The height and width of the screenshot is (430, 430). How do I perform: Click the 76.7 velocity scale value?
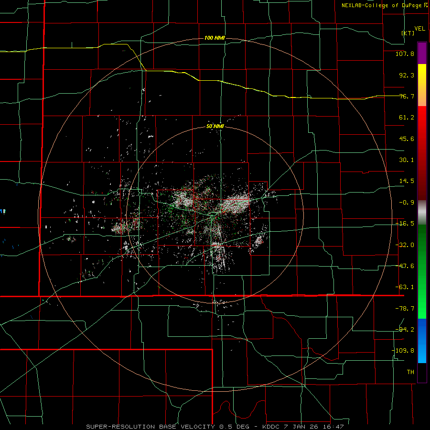click(407, 96)
